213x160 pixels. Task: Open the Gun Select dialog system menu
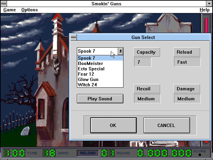74,37
